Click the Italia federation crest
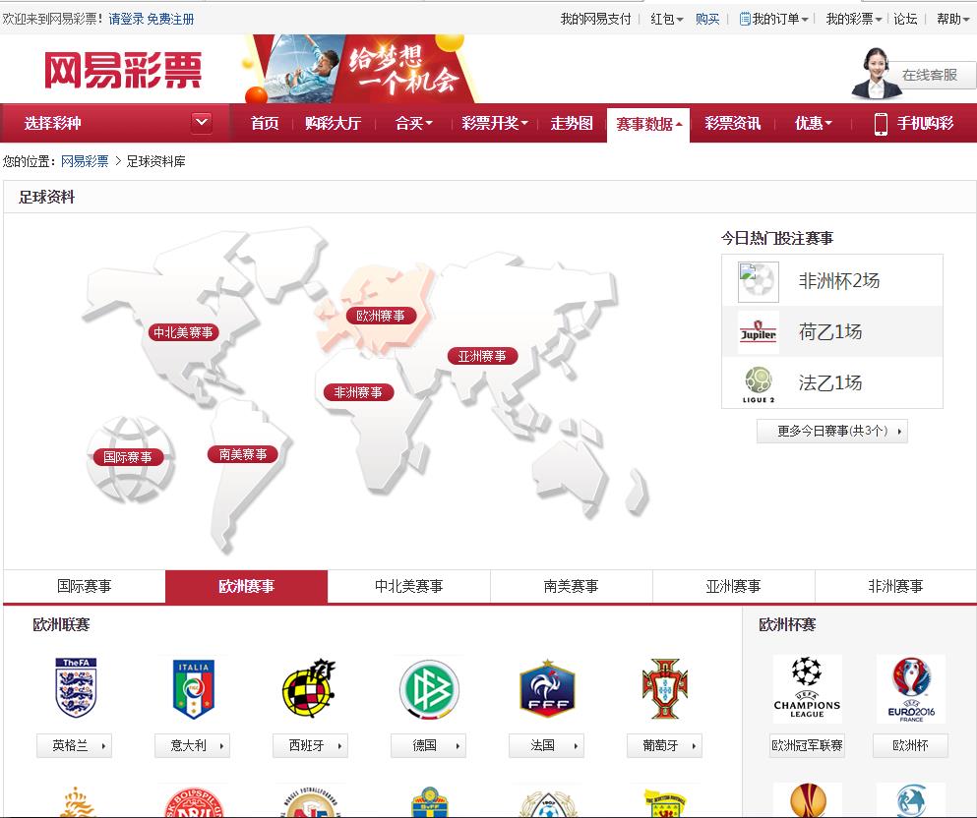This screenshot has width=977, height=818. (194, 688)
